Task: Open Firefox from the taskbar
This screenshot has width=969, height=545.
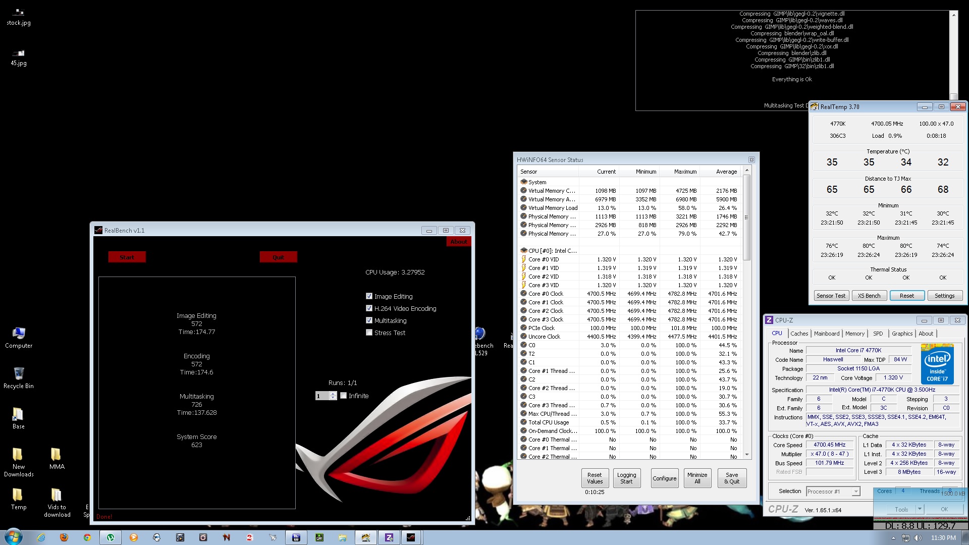Action: (64, 537)
